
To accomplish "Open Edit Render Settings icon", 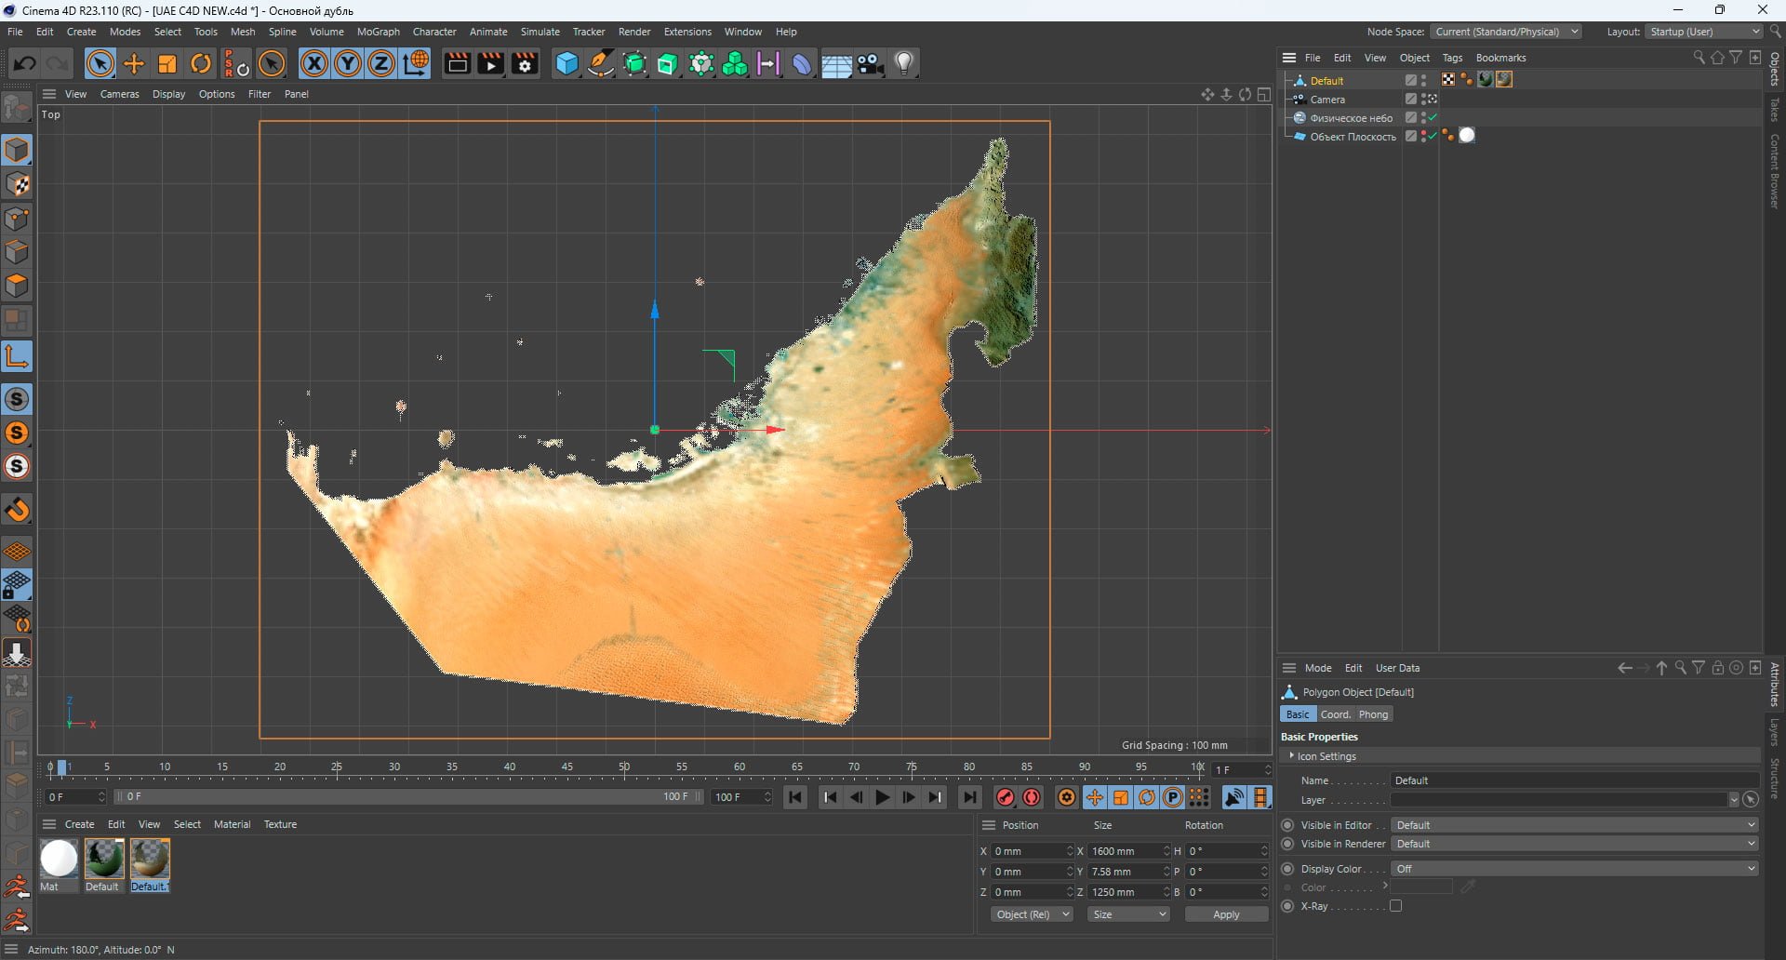I will 526,63.
